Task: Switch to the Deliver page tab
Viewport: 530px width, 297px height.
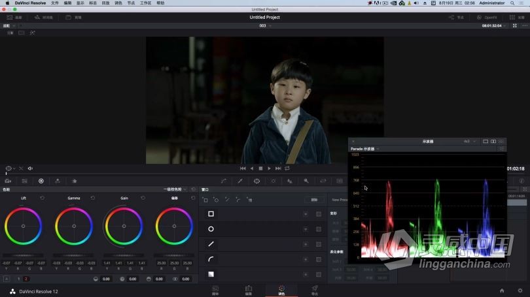Action: tap(315, 290)
